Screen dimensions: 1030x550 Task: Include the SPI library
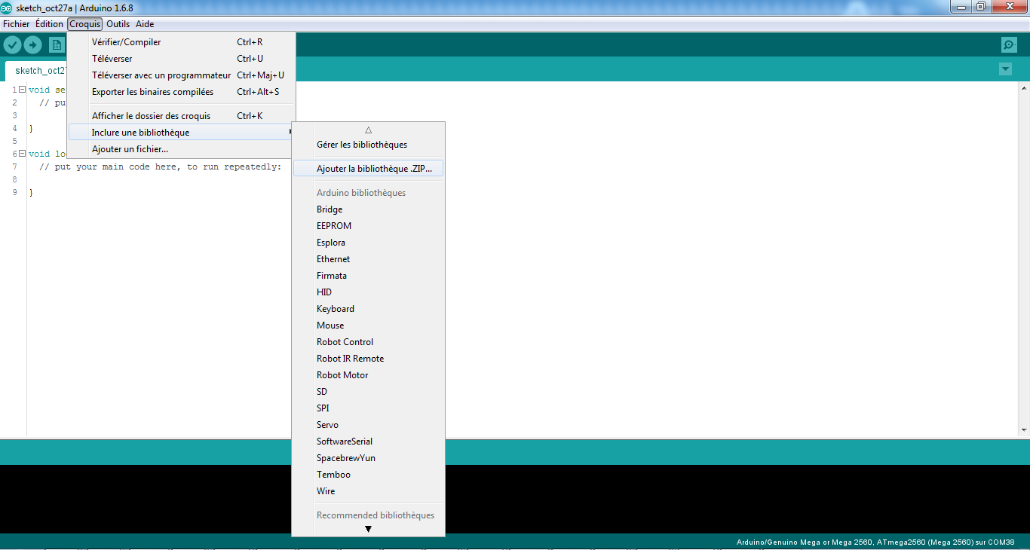pos(368,408)
